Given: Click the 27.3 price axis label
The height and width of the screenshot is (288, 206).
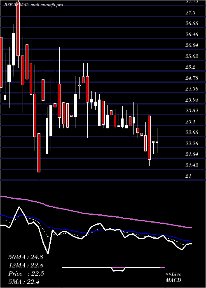Looking at the screenshot, I should pos(190,13).
